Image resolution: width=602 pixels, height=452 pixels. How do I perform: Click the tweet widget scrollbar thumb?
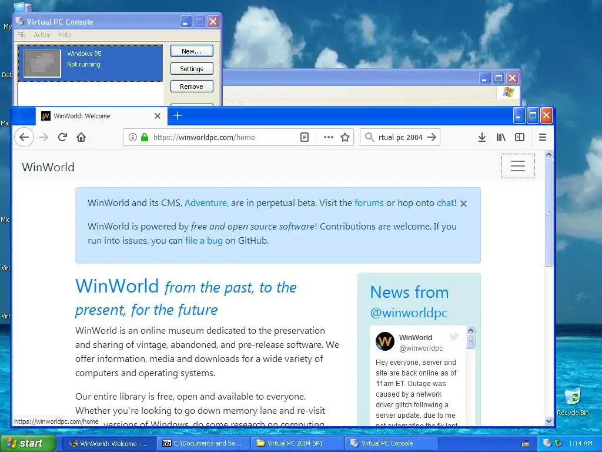(470, 342)
